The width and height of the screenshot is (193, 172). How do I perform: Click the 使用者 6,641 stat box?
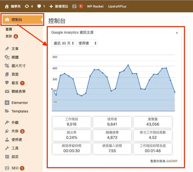(112, 122)
